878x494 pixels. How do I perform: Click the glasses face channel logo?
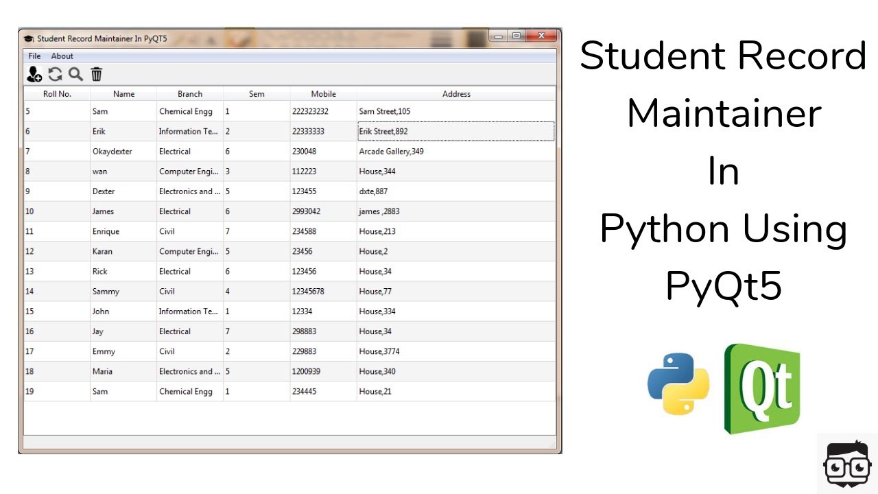[x=847, y=463]
